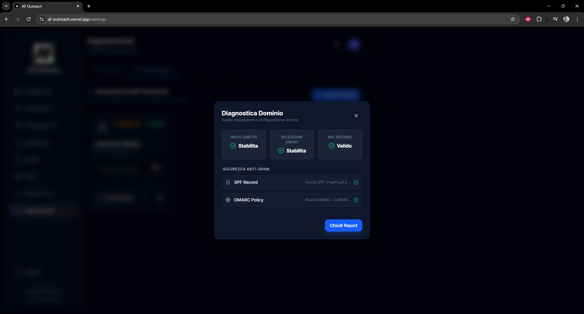This screenshot has height=314, width=584.
Task: Open the browser tab search dropdown
Action: (6, 6)
